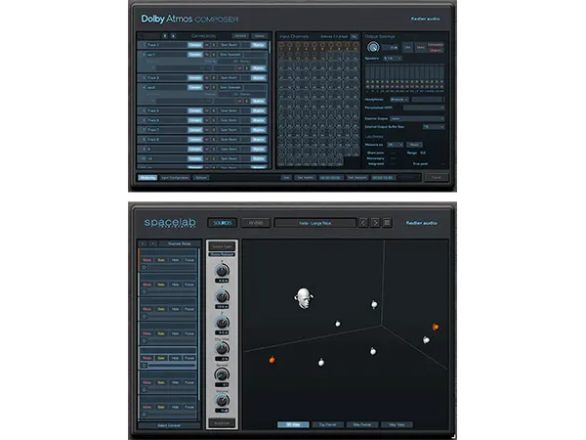Click the next preset arrow in Spacelab
Screen dimensions: 586x440
coord(375,223)
